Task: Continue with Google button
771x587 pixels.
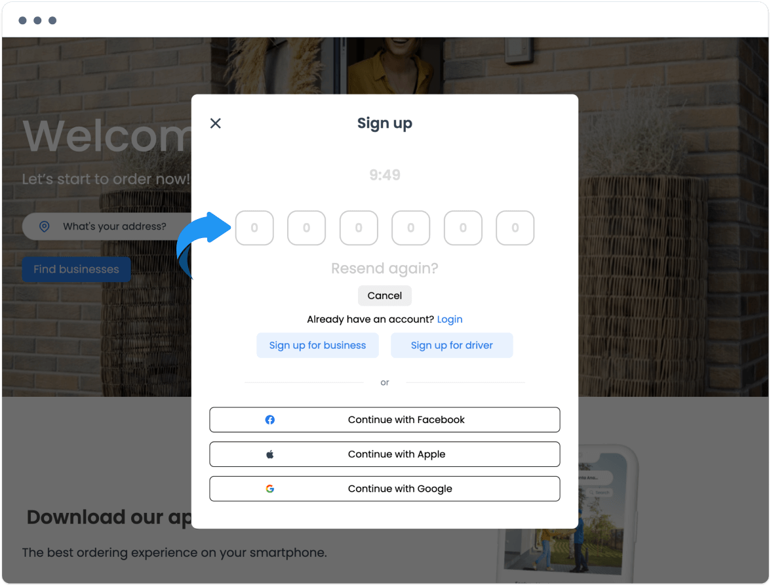Action: 384,489
